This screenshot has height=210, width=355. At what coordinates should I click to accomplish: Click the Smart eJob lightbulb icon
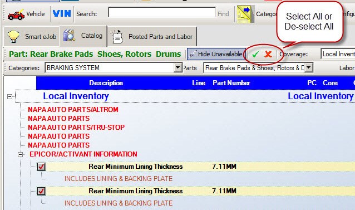13,36
